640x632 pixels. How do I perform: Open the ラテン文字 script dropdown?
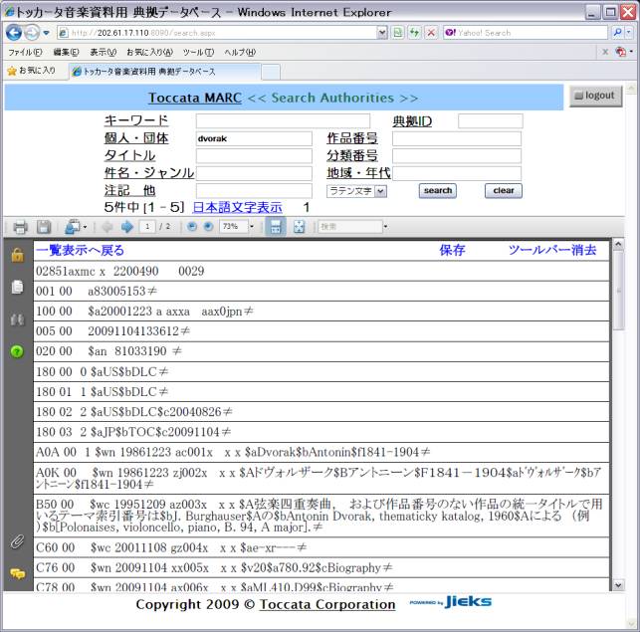(356, 191)
